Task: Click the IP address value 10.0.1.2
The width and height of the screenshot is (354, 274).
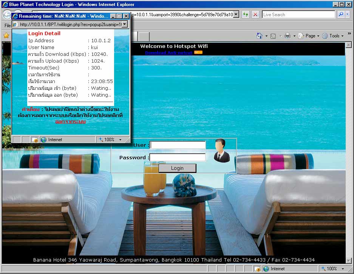Action: click(x=101, y=41)
